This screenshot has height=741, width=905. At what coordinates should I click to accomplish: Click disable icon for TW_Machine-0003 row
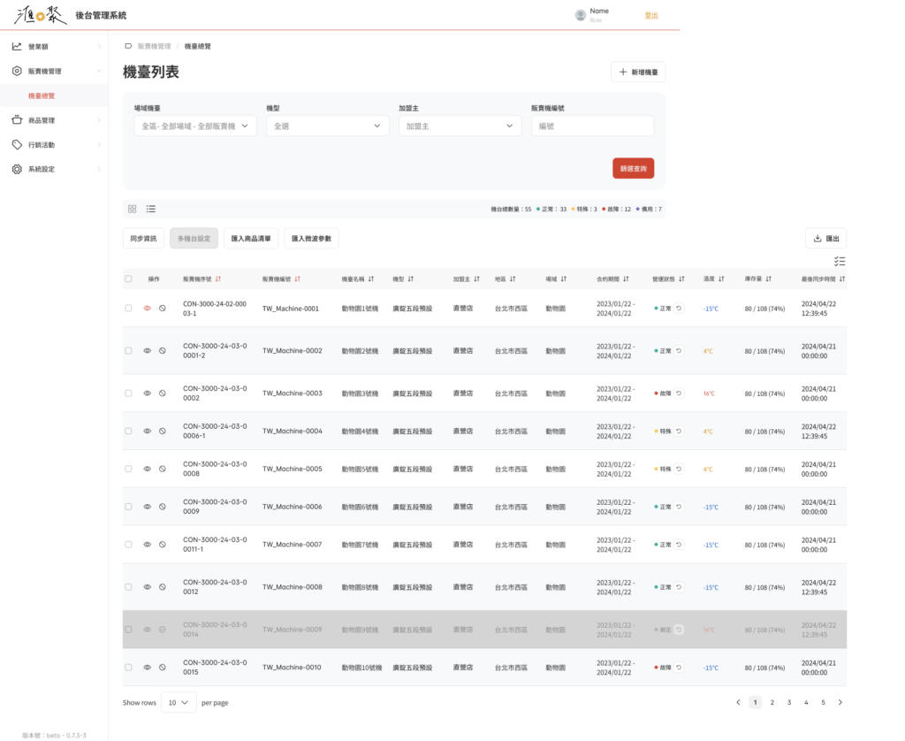point(163,393)
